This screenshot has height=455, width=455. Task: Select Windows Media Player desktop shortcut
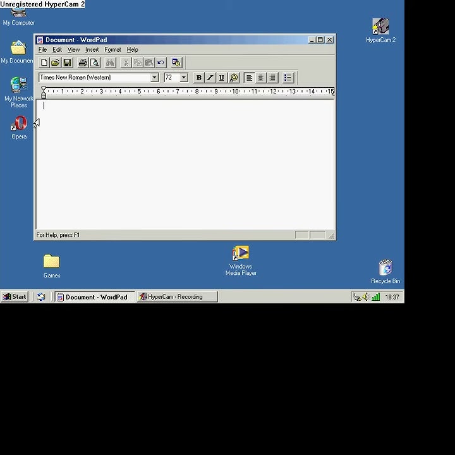coord(241,260)
